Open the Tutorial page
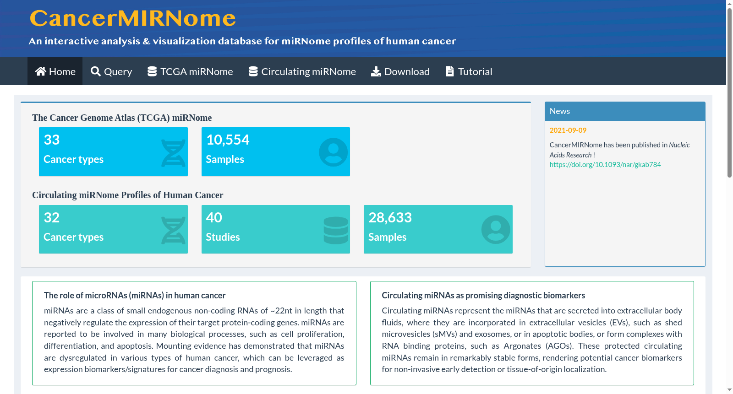Screen dimensions: 733x394 [x=469, y=71]
